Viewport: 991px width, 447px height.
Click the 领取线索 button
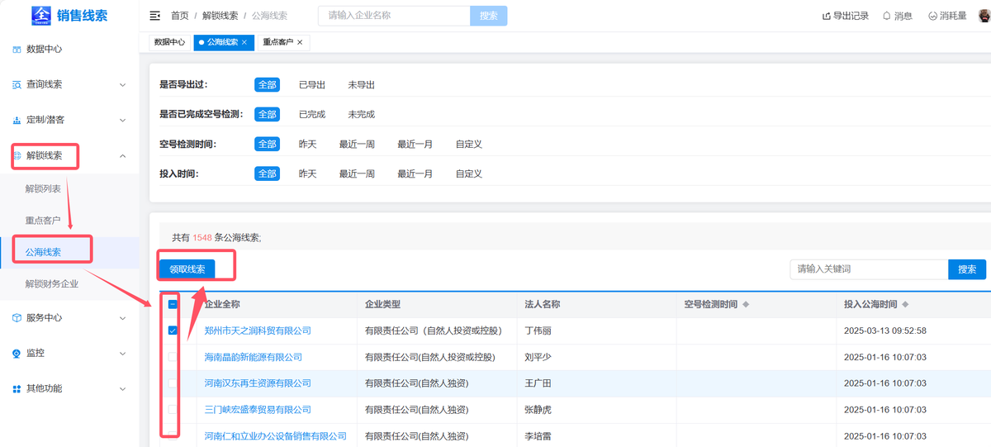(187, 269)
